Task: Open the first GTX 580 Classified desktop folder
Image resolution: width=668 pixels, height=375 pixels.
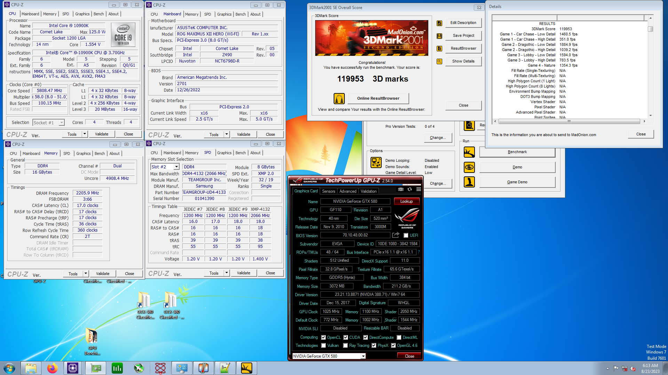Action: (x=144, y=305)
